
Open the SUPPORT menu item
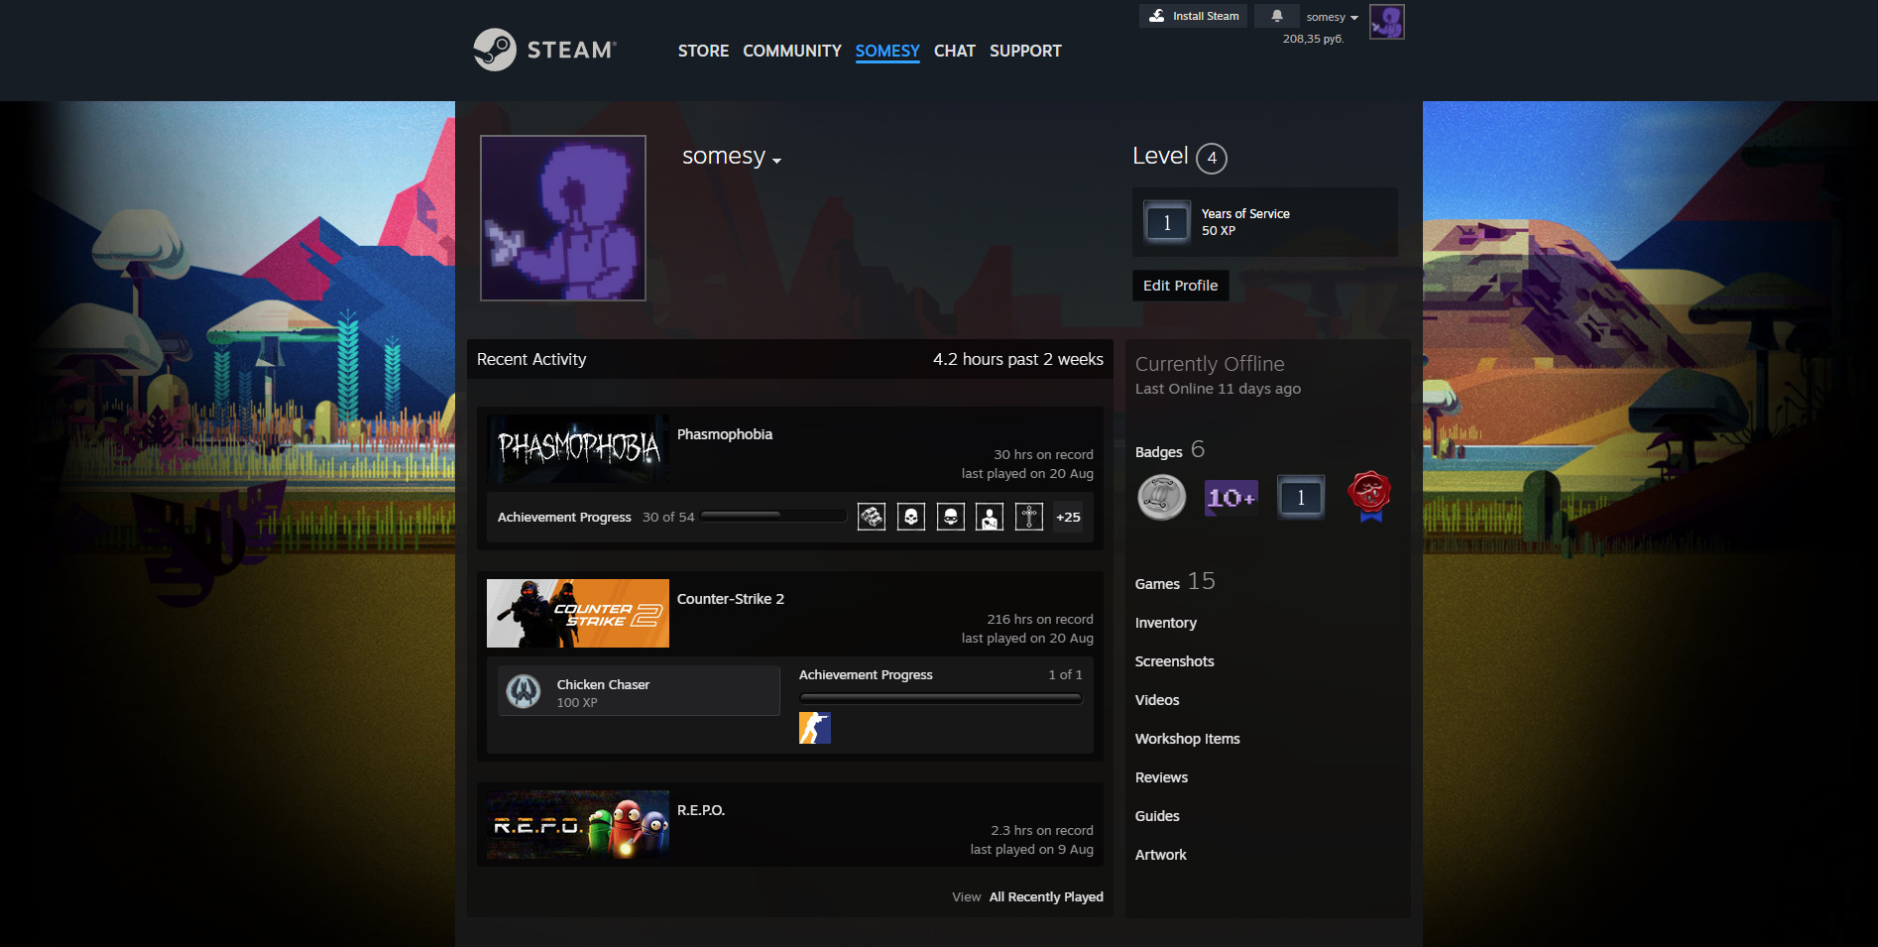1025,51
